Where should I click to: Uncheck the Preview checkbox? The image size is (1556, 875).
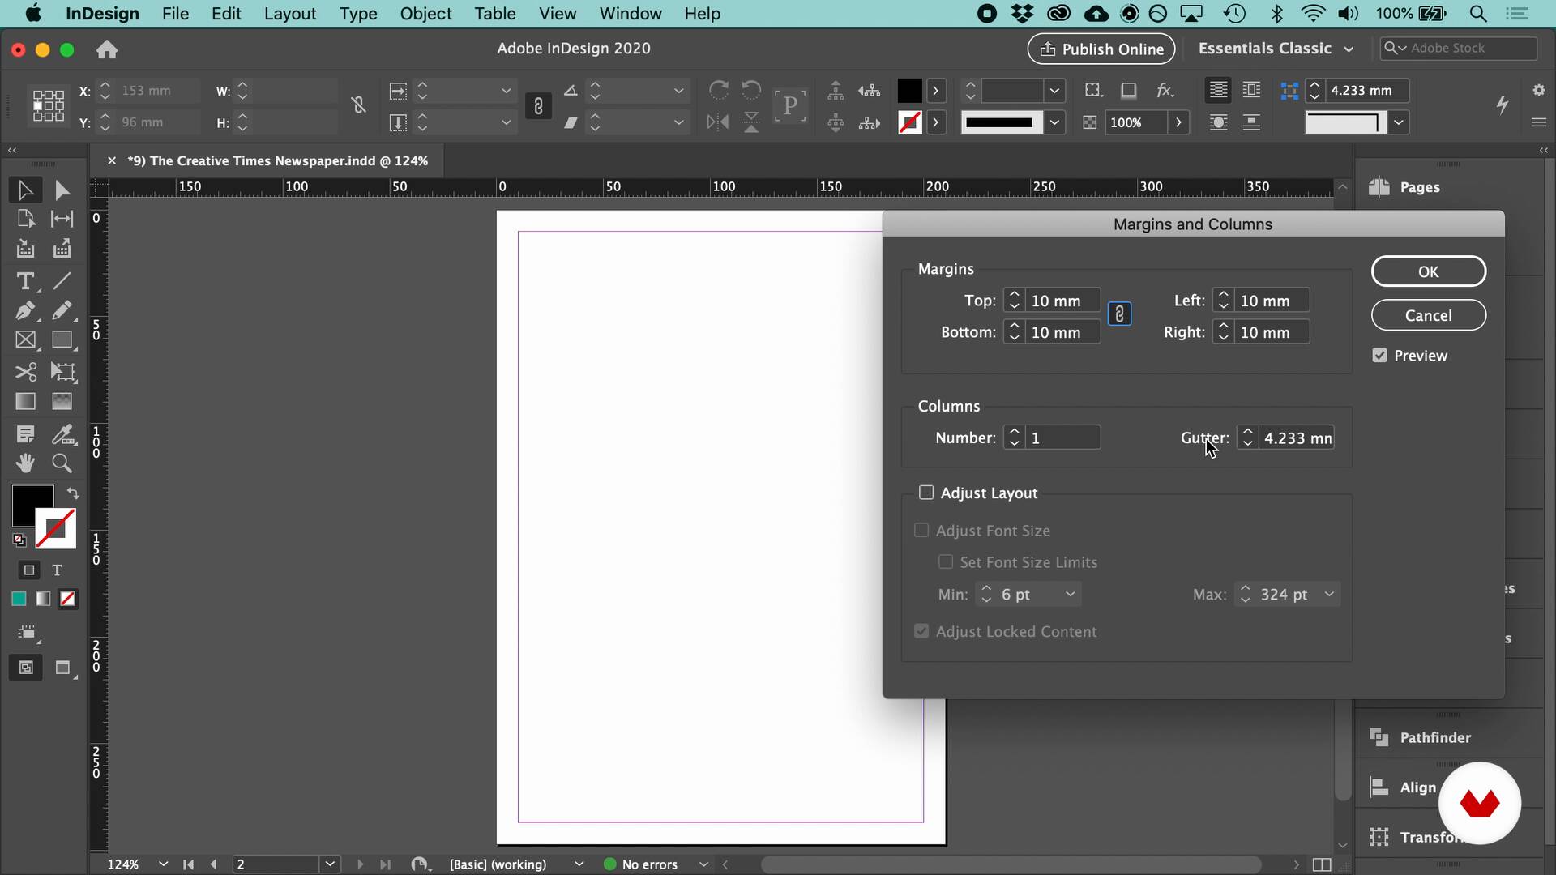click(1380, 356)
